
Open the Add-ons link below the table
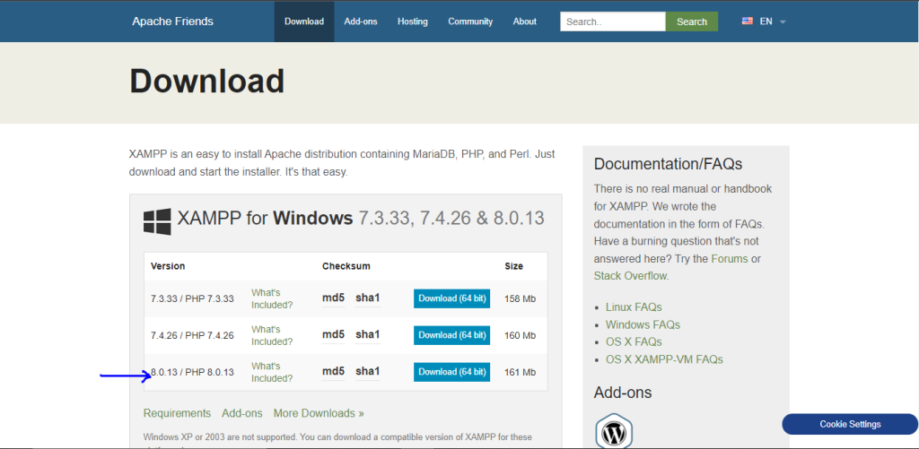point(242,413)
